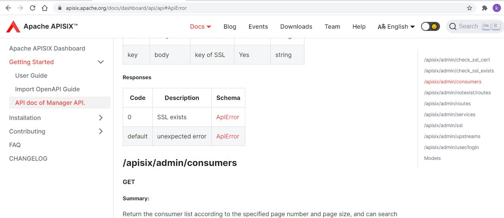The width and height of the screenshot is (504, 218).
Task: Open the CHANGELOG page
Action: [28, 158]
